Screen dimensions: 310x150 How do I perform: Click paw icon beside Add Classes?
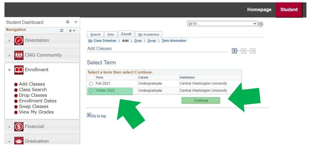[x=16, y=84]
